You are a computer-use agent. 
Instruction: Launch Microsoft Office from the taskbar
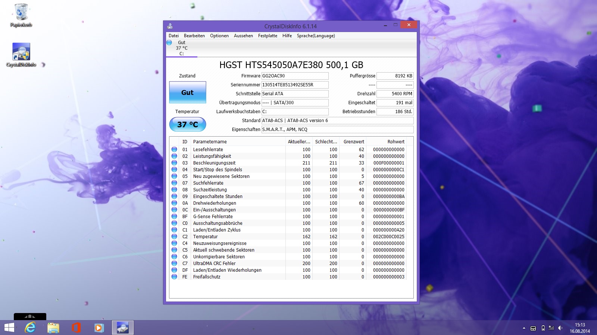[x=76, y=328]
